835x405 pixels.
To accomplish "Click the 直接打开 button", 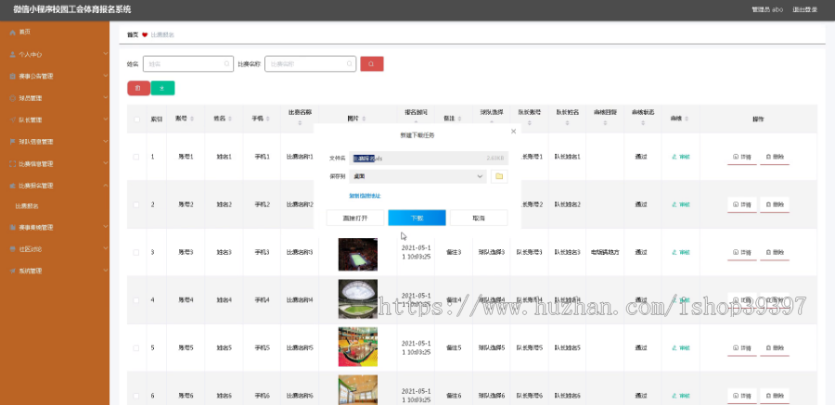I will pyautogui.click(x=355, y=218).
